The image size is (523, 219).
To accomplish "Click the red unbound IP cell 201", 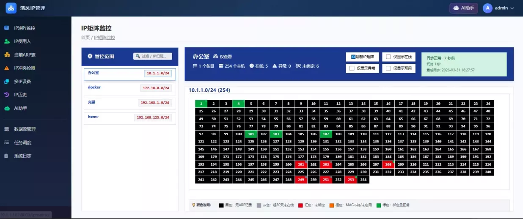I will 301,164.
